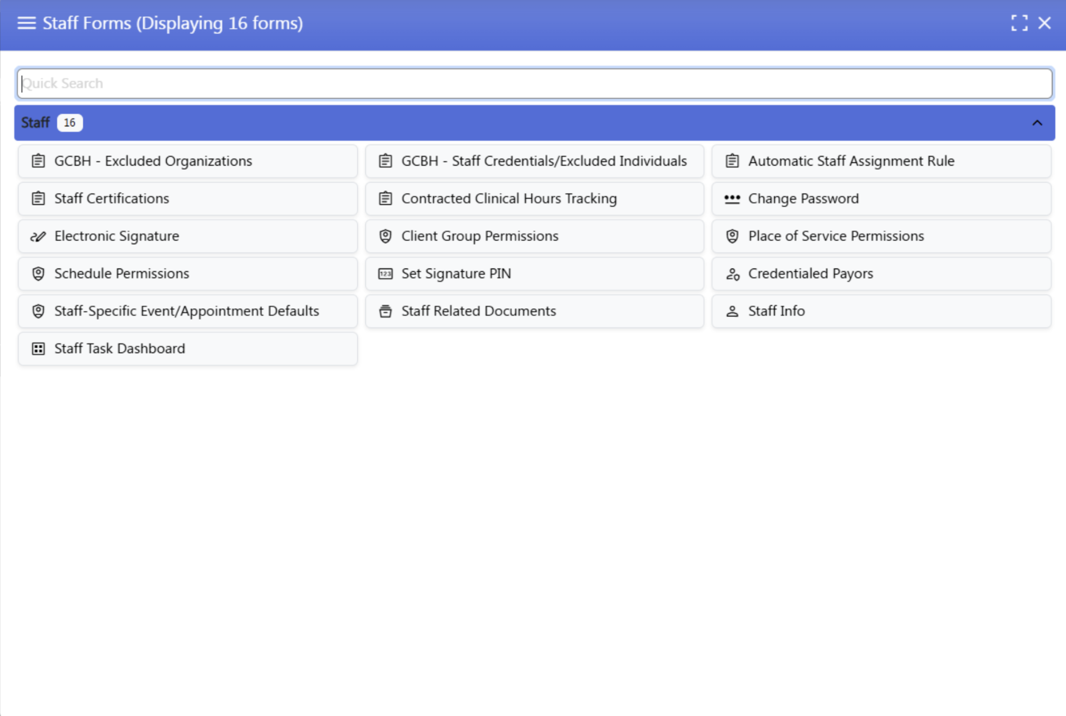Open Client Group Permissions form
Viewport: 1066px width, 716px height.
pos(534,236)
